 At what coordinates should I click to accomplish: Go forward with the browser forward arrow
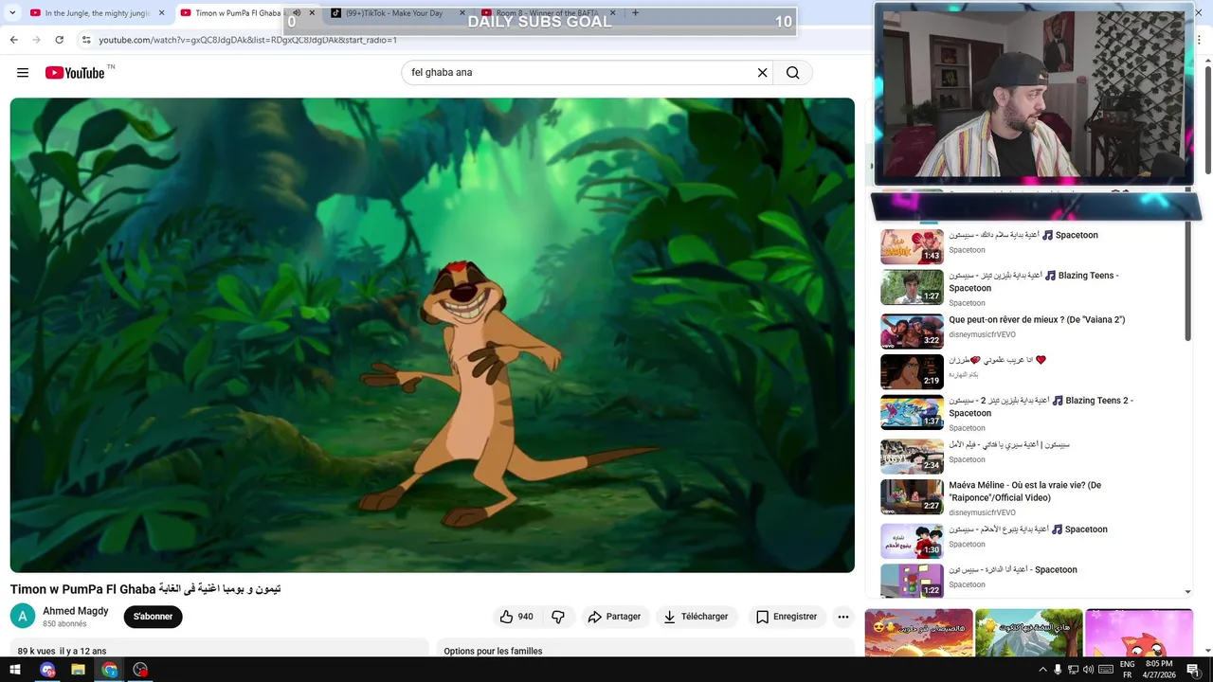coord(36,40)
